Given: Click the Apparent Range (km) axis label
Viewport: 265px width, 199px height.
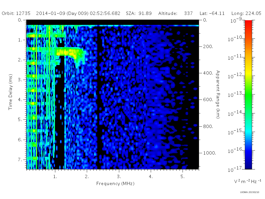Looking at the screenshot, I should tap(218, 95).
